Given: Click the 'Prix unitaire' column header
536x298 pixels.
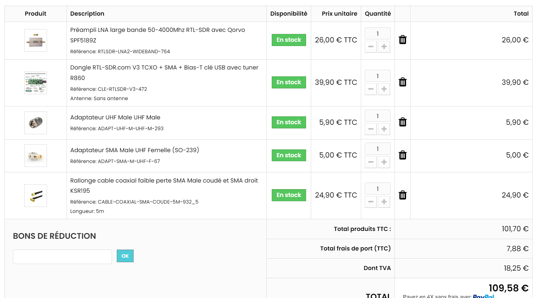Looking at the screenshot, I should (339, 14).
